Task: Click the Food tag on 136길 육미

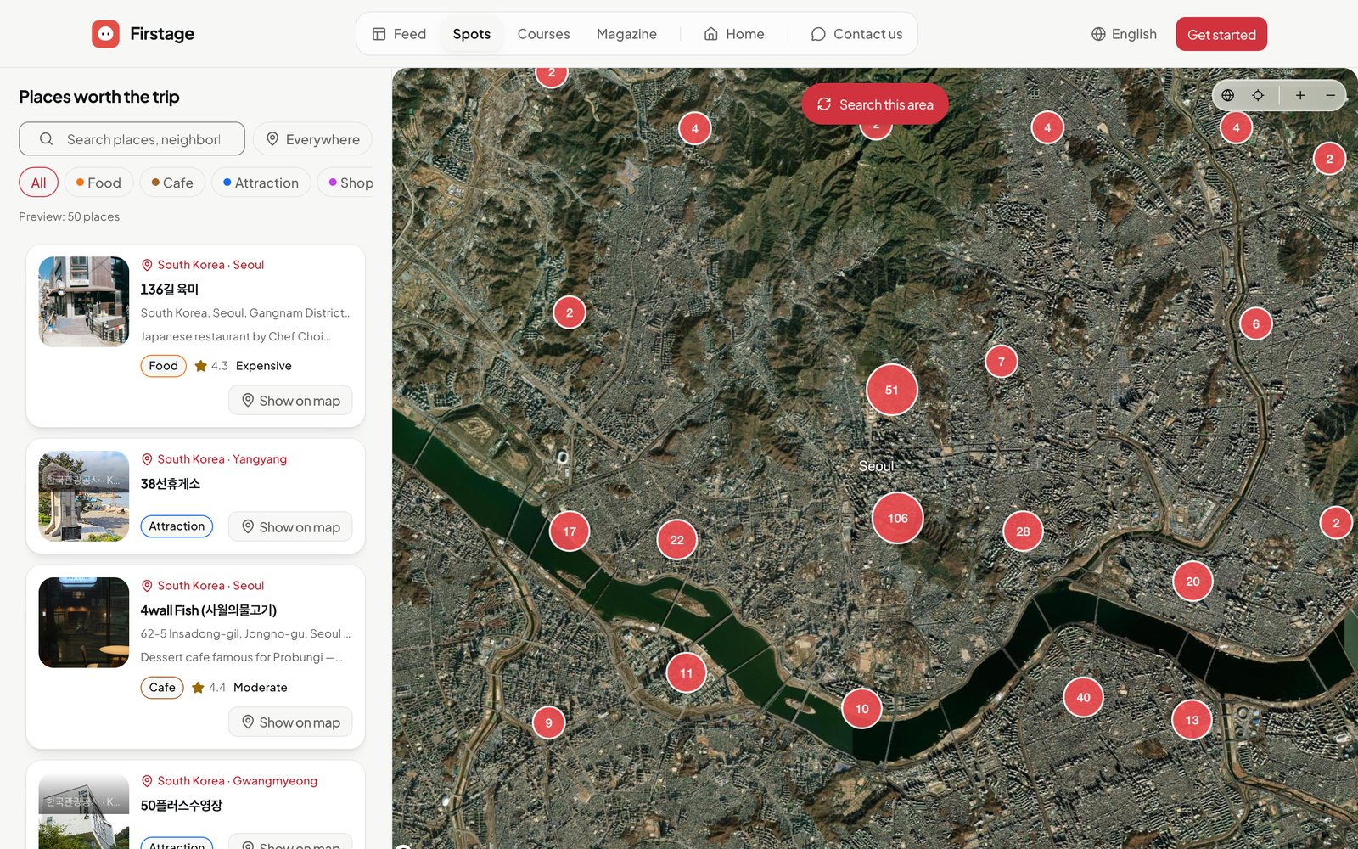Action: (x=163, y=366)
